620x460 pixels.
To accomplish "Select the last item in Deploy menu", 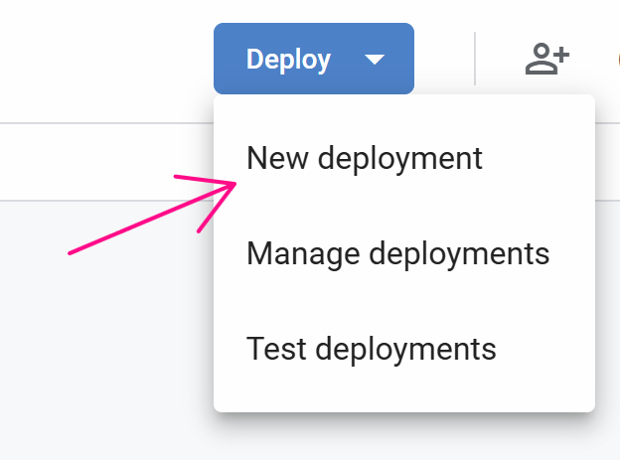I will point(371,349).
